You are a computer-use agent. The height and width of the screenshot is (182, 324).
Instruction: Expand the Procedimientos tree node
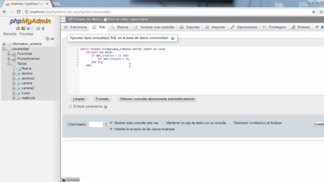[x=9, y=59]
